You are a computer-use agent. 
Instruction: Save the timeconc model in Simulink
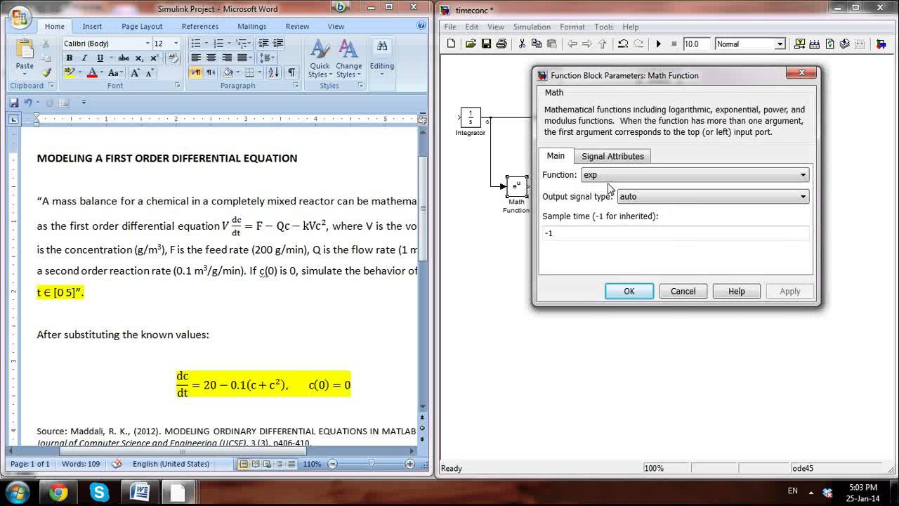click(486, 44)
